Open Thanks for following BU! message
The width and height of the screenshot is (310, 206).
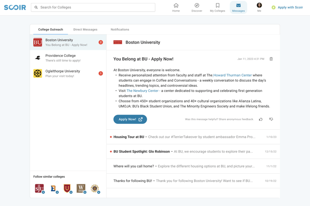point(193,181)
